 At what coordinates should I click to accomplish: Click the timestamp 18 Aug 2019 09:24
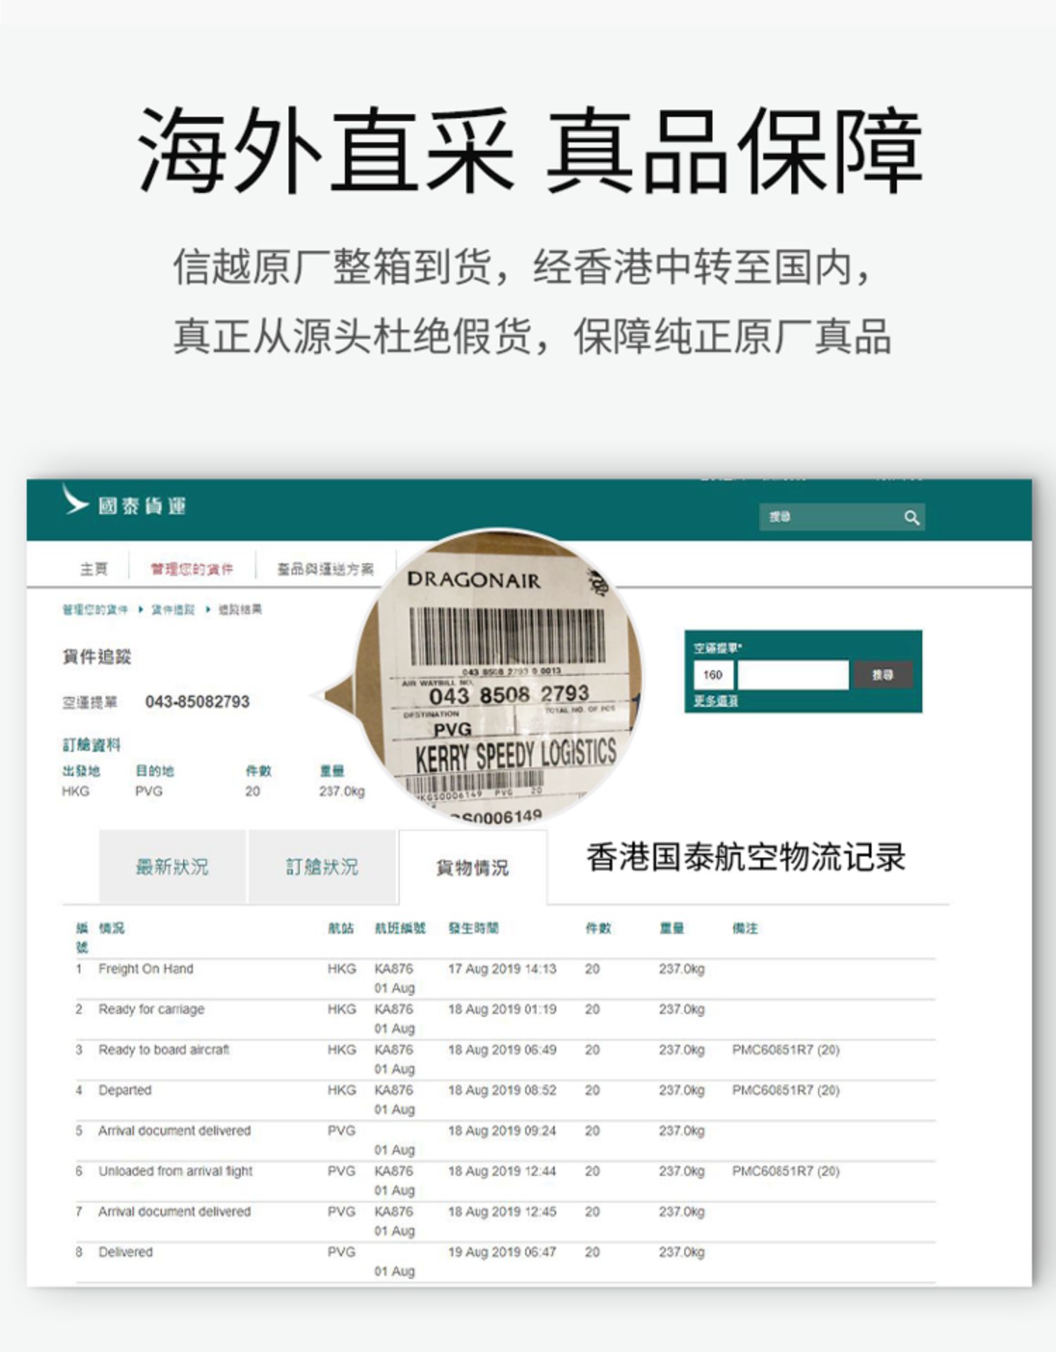point(502,1131)
